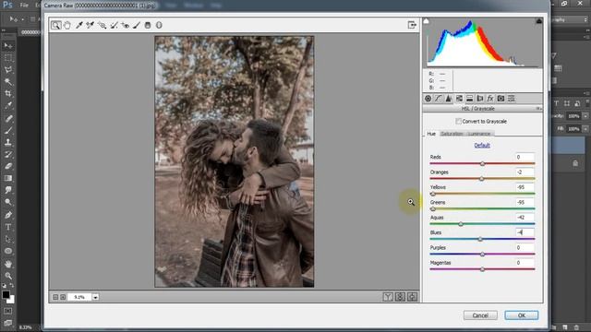Select Photoshop Pen tool in left toolbar

point(8,215)
